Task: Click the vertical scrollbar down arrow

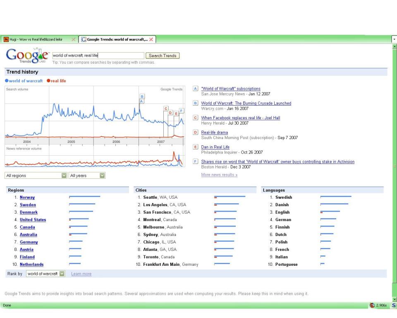Action: pyautogui.click(x=394, y=299)
